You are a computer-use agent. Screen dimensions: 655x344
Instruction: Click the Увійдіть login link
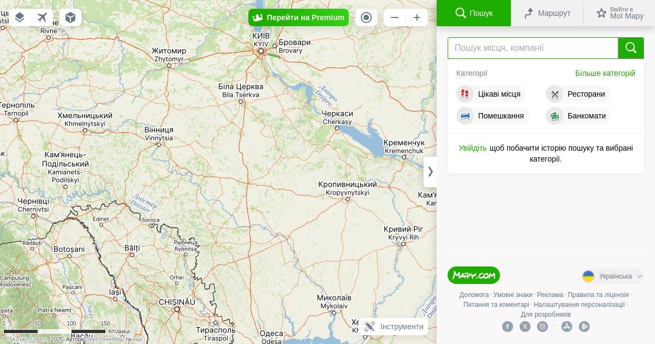pos(473,148)
